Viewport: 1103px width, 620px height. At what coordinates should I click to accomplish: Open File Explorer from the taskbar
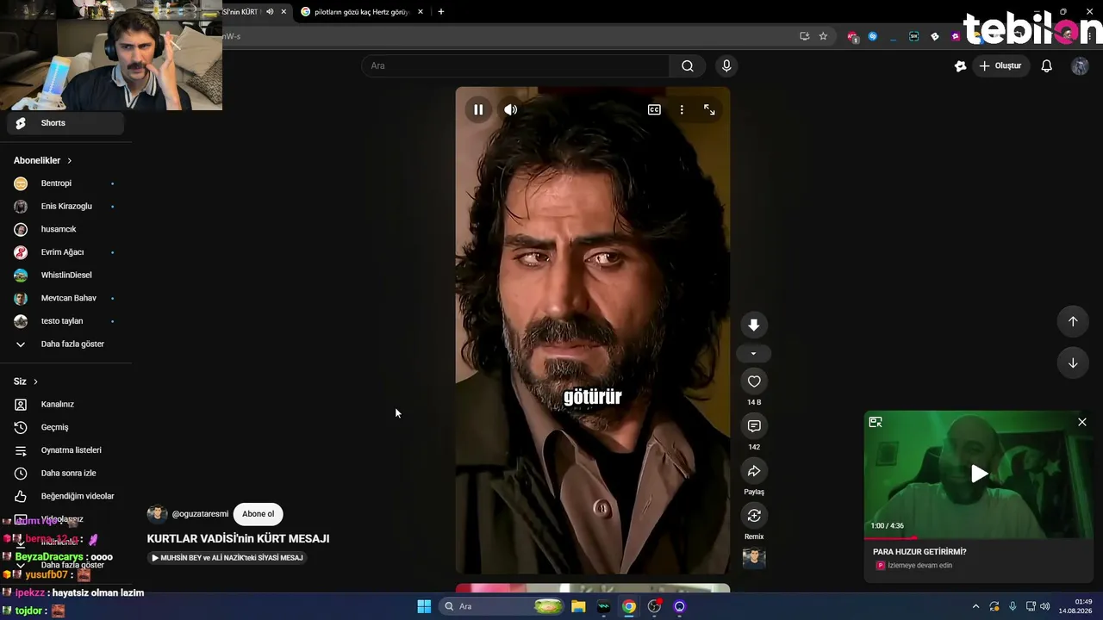(578, 606)
